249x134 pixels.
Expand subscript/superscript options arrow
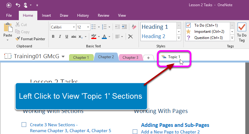tap(85, 37)
